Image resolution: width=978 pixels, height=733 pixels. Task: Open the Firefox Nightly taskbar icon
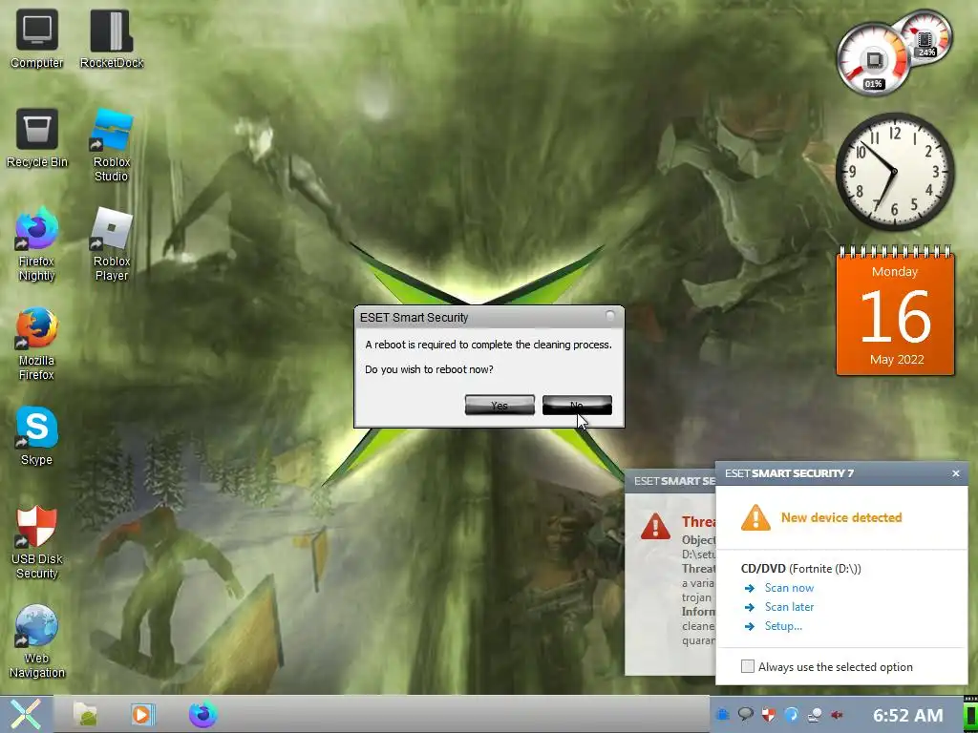[x=202, y=714]
